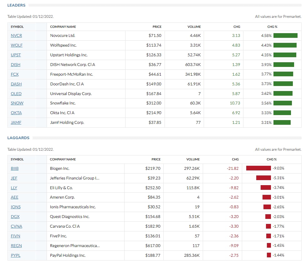Click the Laggards section heading

tap(18, 138)
